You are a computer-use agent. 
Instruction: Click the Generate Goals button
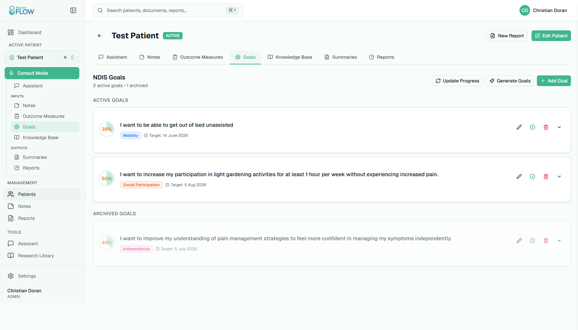point(510,81)
